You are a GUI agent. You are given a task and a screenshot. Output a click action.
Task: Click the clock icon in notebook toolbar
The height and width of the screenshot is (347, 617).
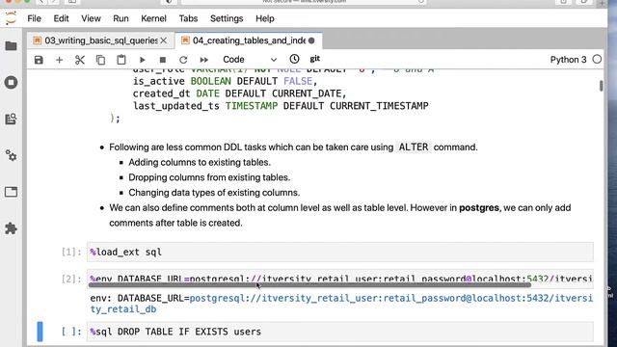click(294, 59)
